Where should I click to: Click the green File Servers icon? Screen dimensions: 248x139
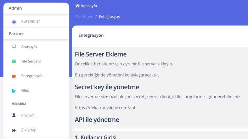(14, 61)
